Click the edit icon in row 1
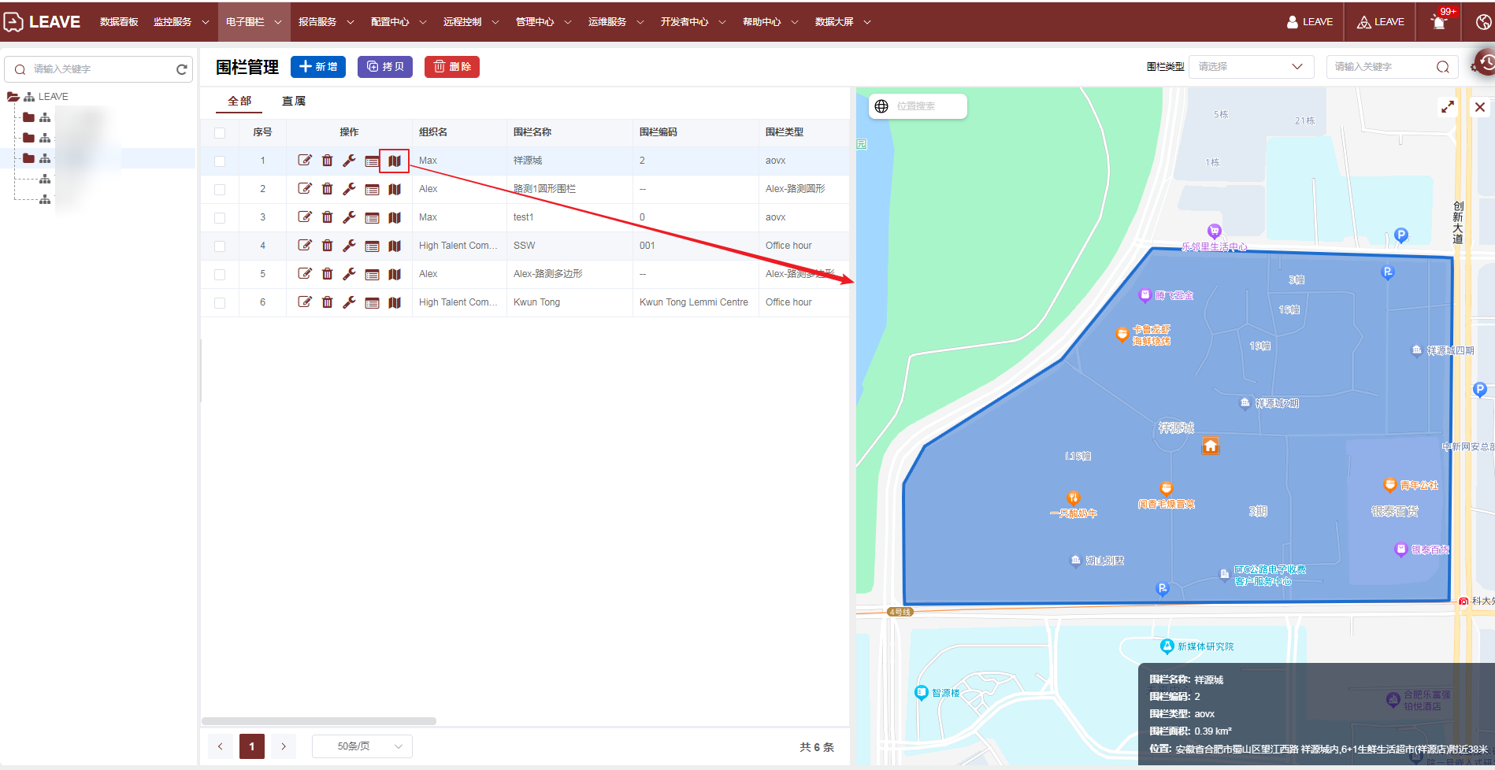 [x=305, y=161]
